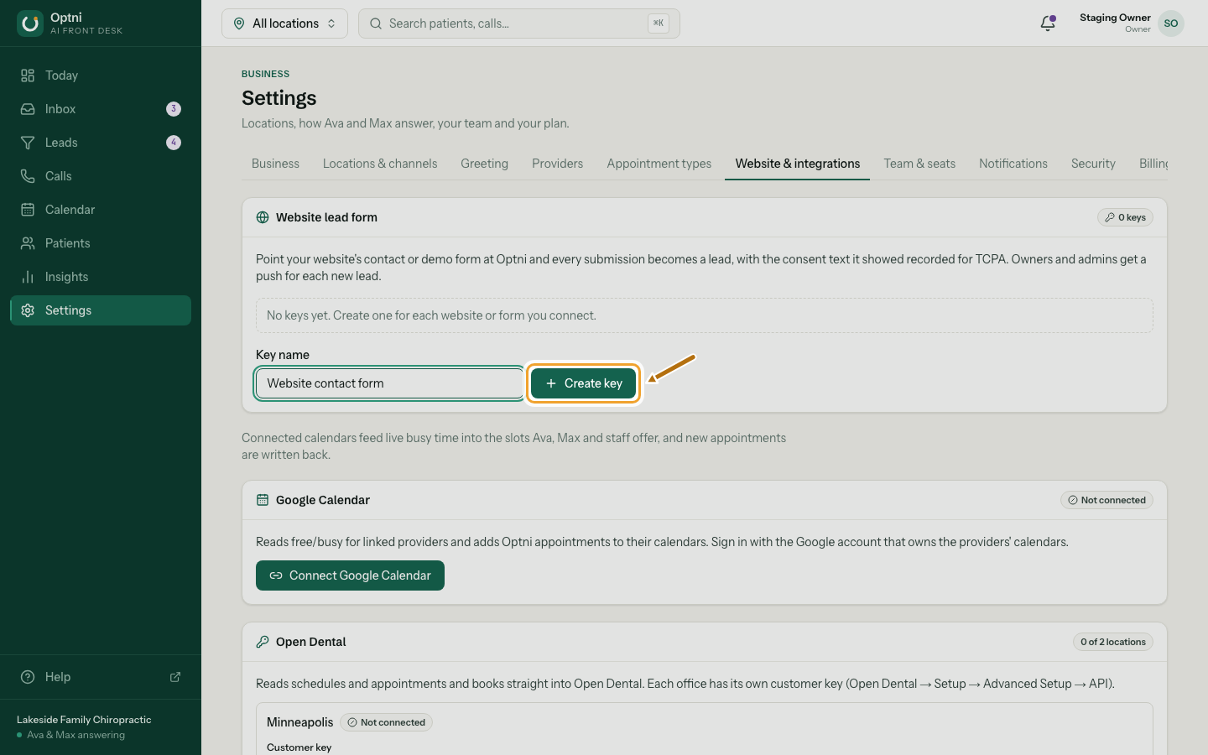Click the Leads count badge 4
The image size is (1208, 755).
pos(174,143)
